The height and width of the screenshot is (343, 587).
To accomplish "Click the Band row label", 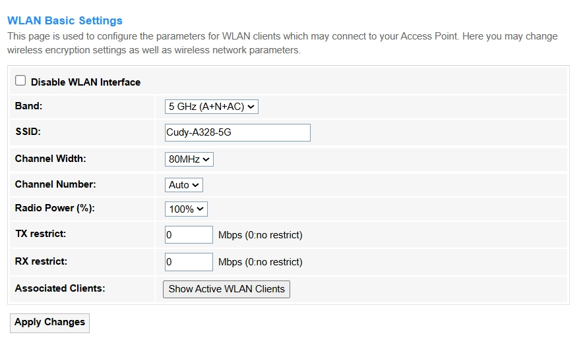I will click(x=28, y=105).
